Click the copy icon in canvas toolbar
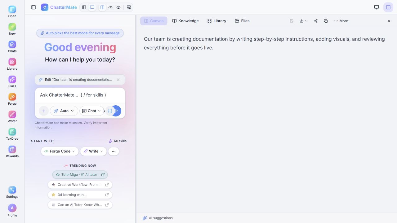 click(x=326, y=21)
